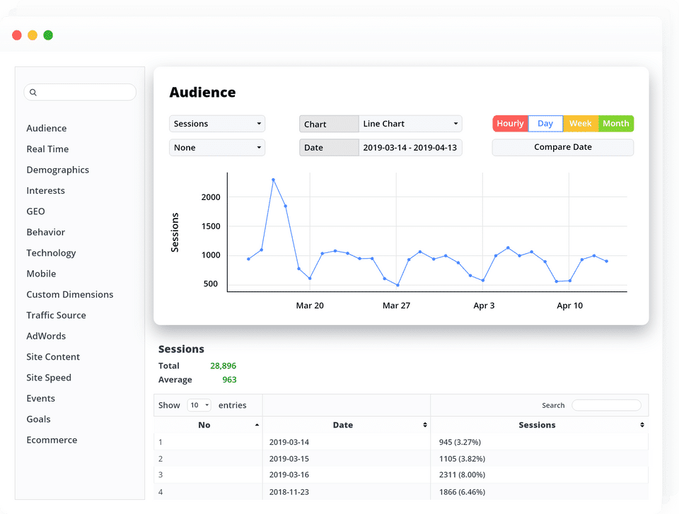679x514 pixels.
Task: Open Ecommerce in the sidebar
Action: tap(52, 440)
